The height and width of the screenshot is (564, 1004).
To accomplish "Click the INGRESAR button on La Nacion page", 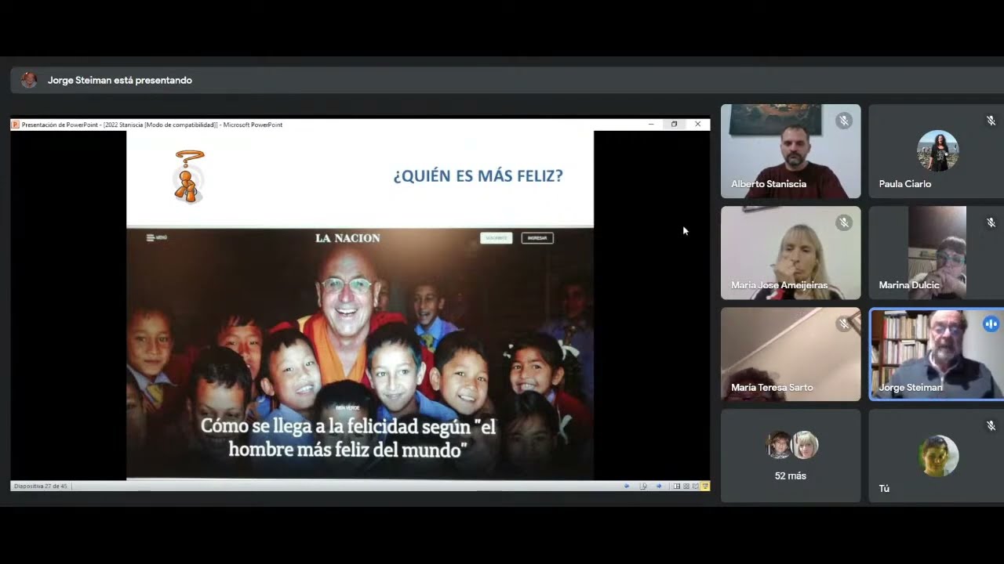I will (x=537, y=238).
